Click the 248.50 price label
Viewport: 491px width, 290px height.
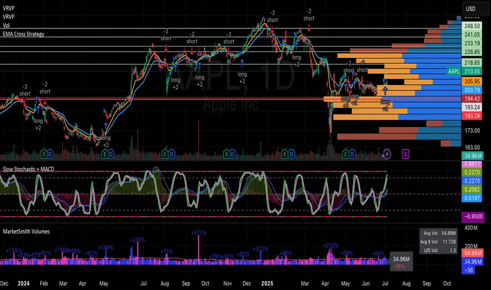(472, 26)
